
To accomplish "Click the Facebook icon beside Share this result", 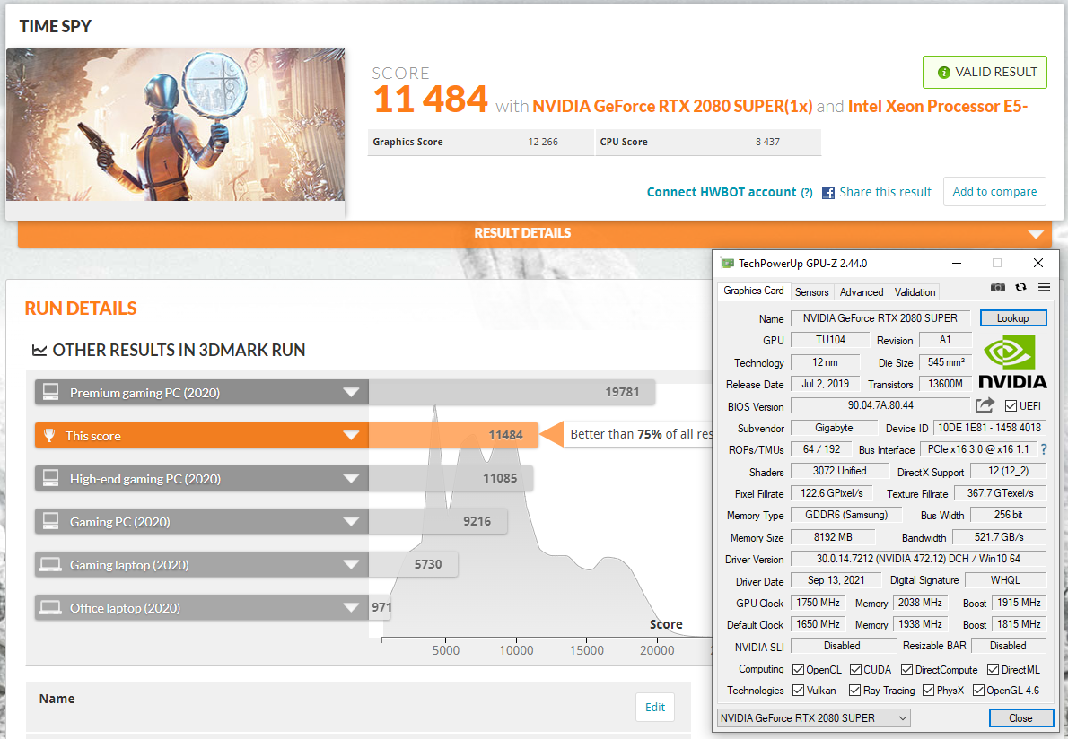I will tap(828, 192).
